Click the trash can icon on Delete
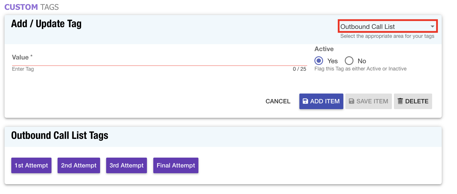 (400, 101)
